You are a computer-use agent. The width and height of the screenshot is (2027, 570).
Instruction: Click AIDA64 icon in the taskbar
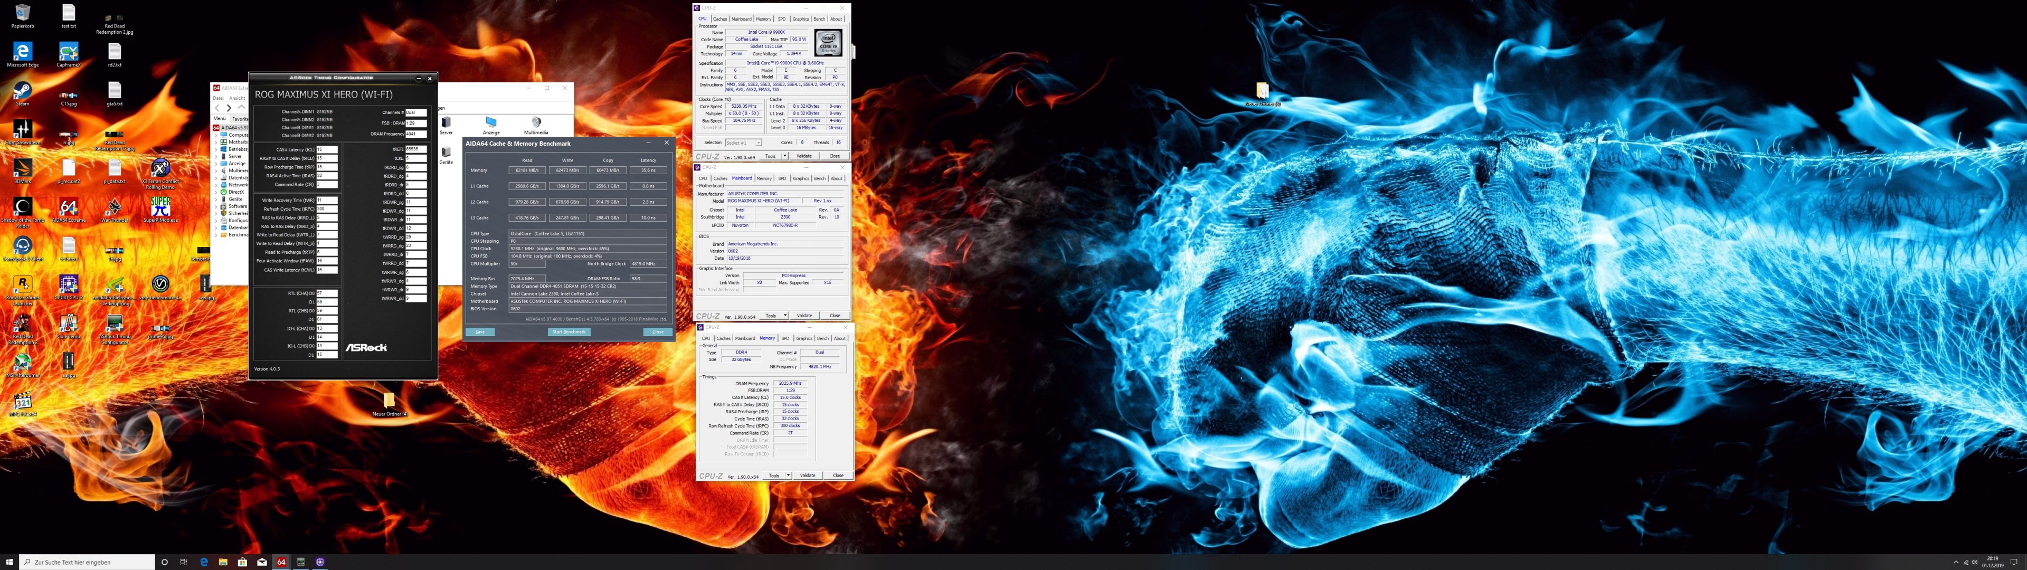[x=281, y=562]
